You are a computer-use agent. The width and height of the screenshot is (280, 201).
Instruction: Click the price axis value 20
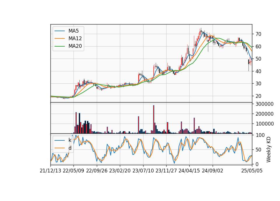pos(258,96)
